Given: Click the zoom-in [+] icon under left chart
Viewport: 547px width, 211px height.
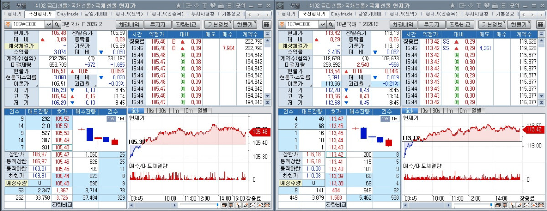Looking at the screenshot, I should click(x=260, y=206).
